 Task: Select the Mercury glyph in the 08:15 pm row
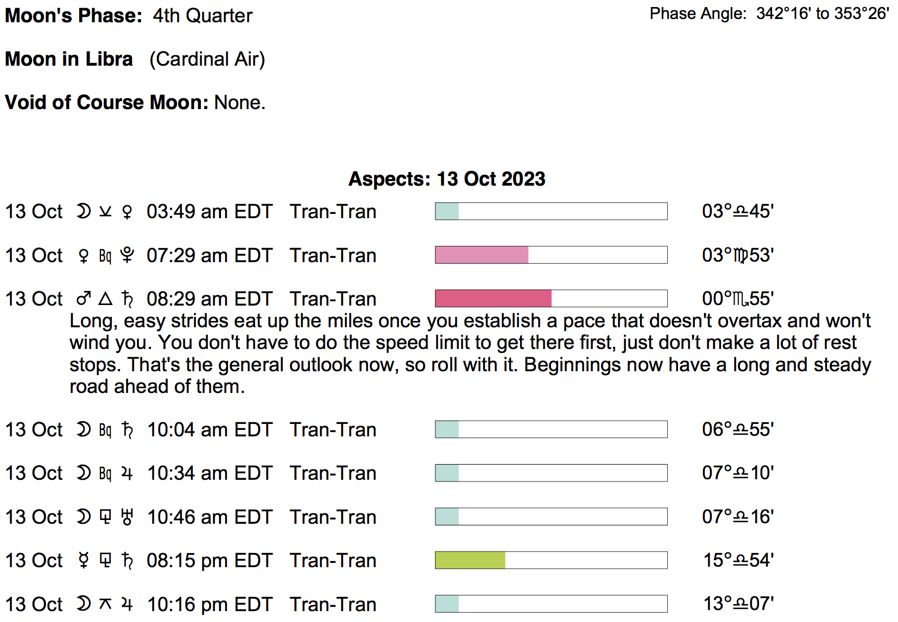pyautogui.click(x=83, y=560)
